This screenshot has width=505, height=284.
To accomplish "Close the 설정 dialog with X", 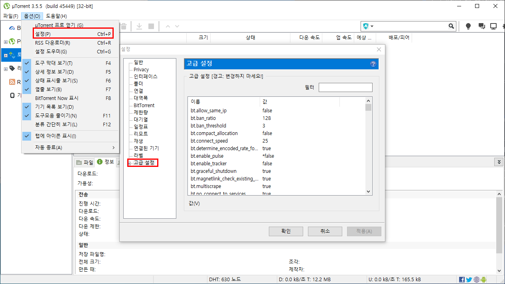I will [x=379, y=49].
